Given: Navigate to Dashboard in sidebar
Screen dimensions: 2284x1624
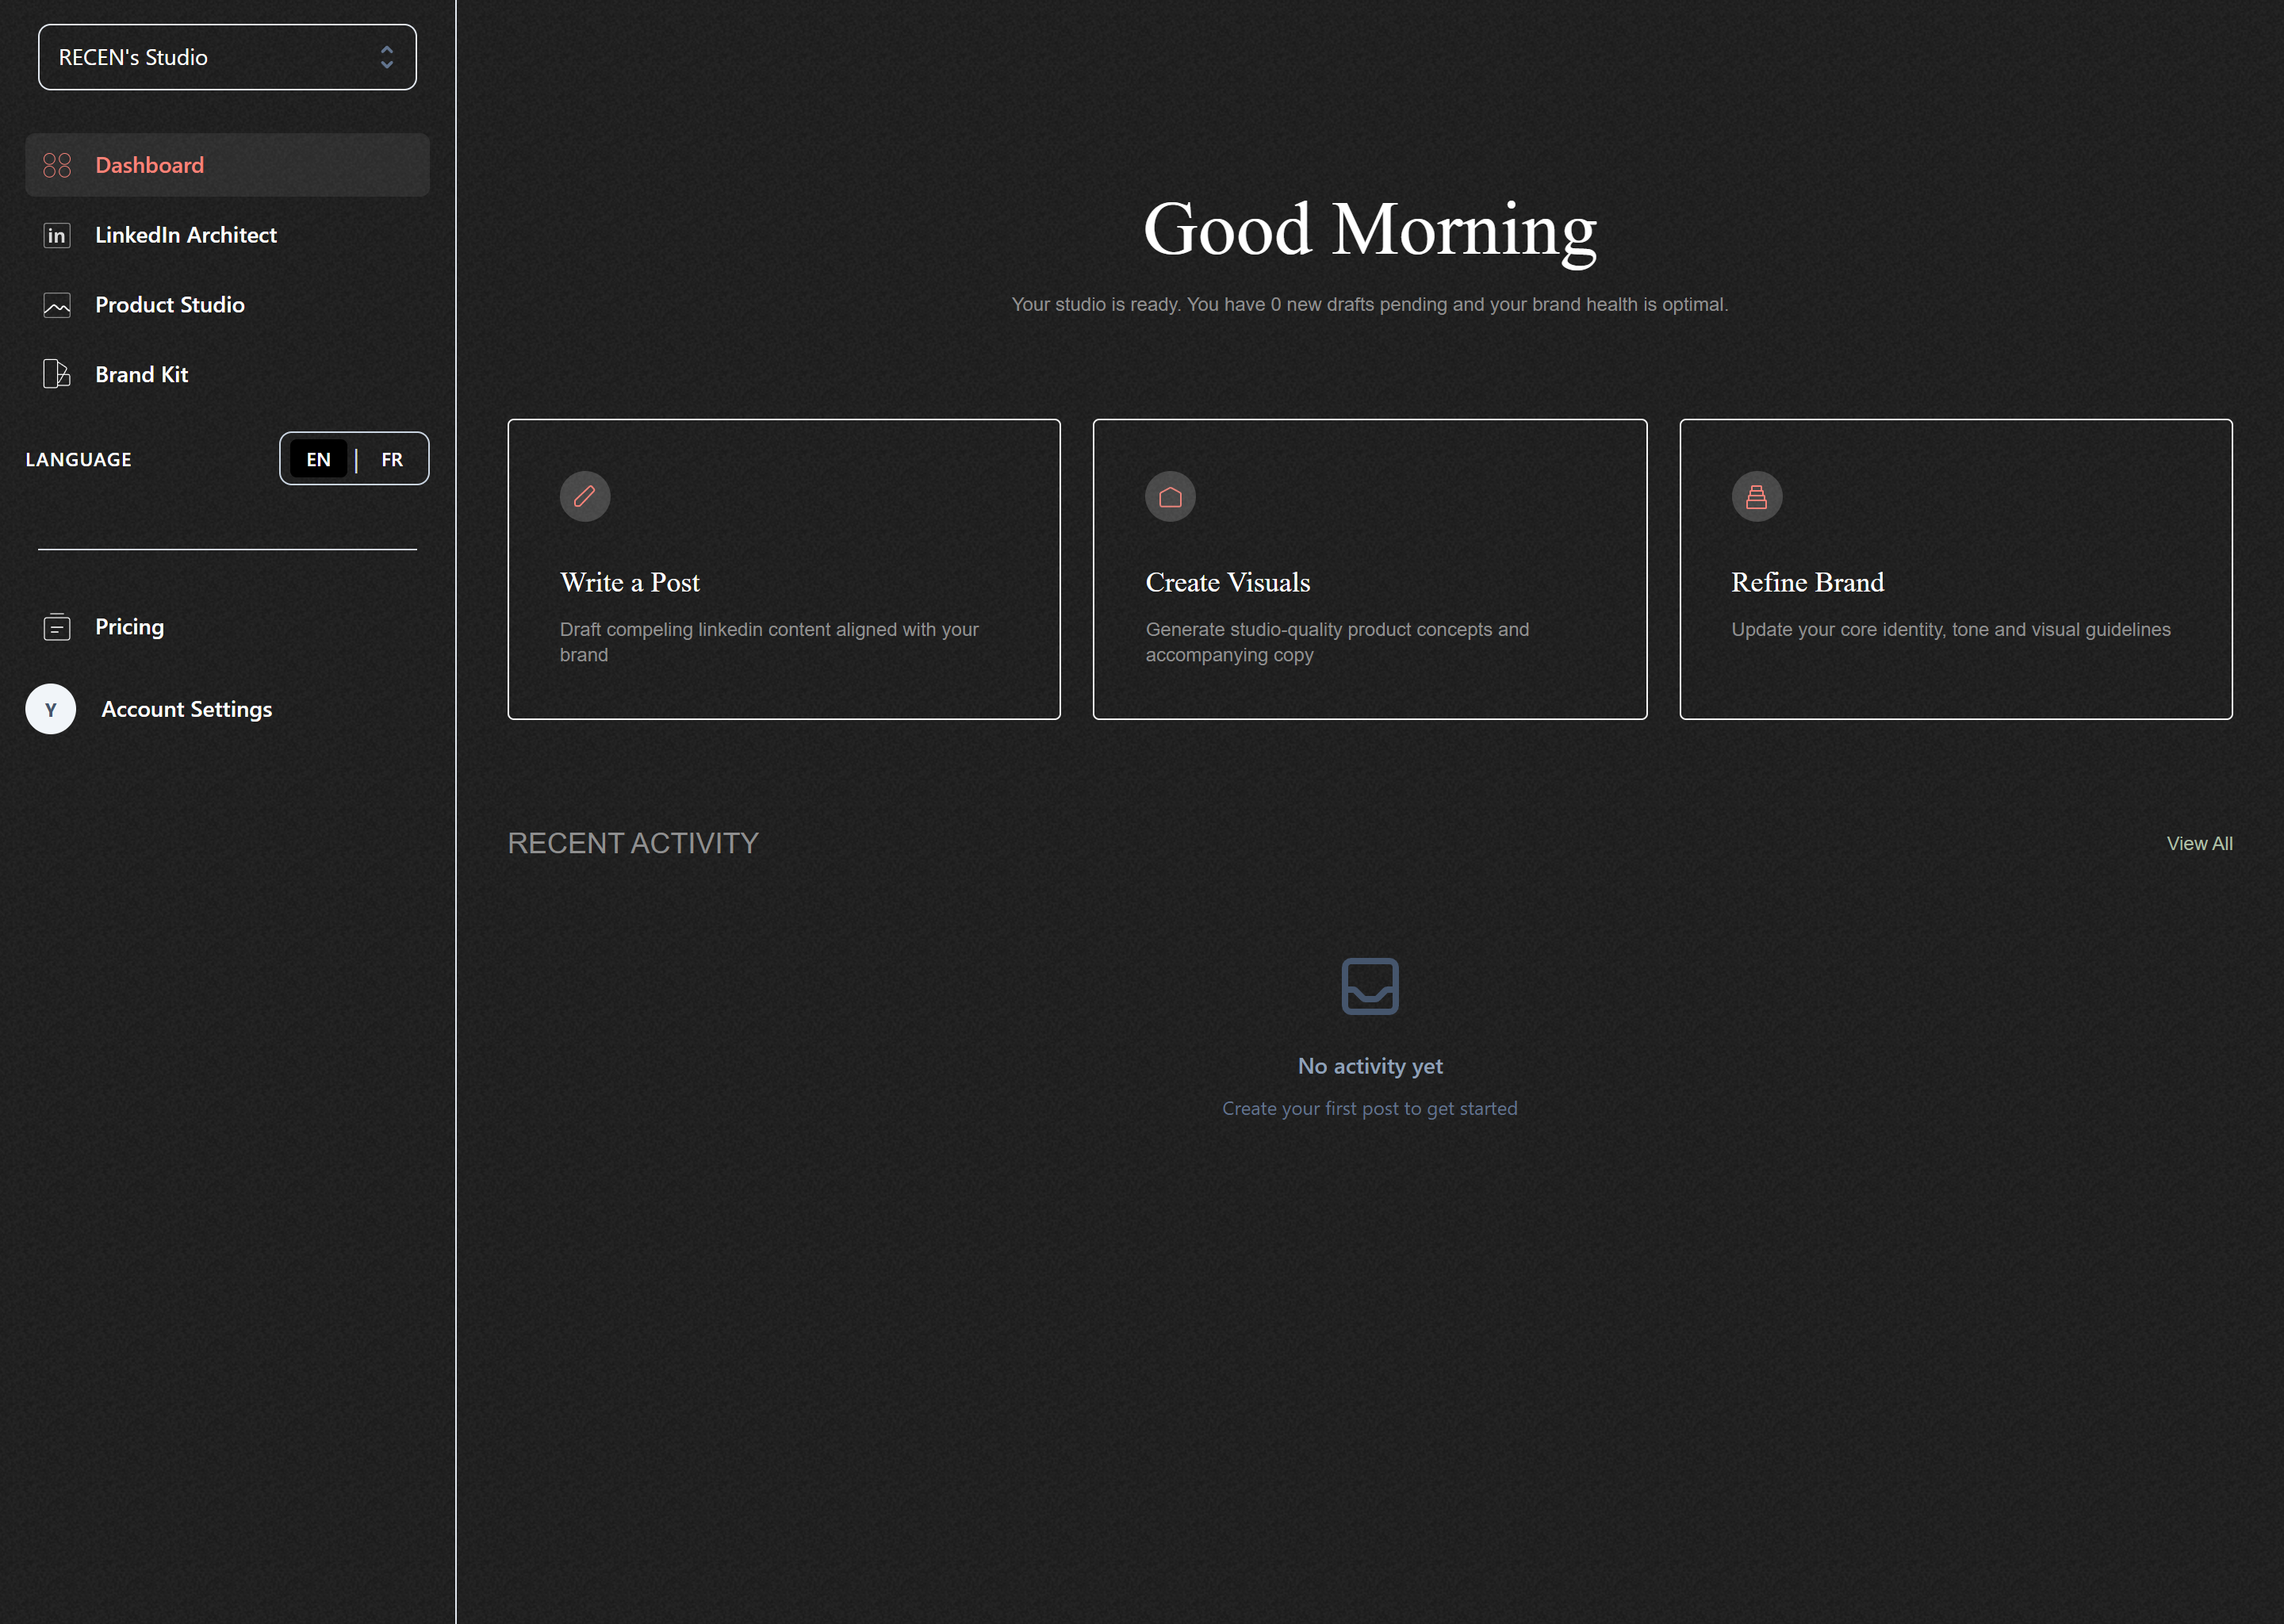Looking at the screenshot, I should point(149,164).
